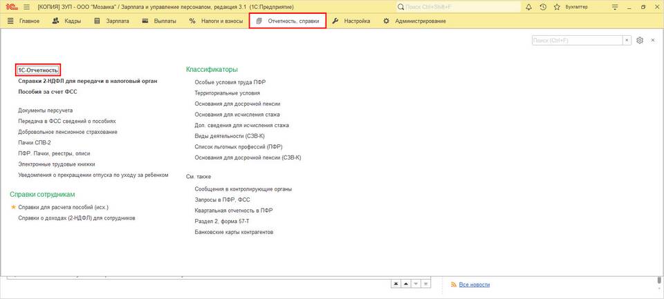
Task: Clear the function panel search field
Action: click(627, 40)
